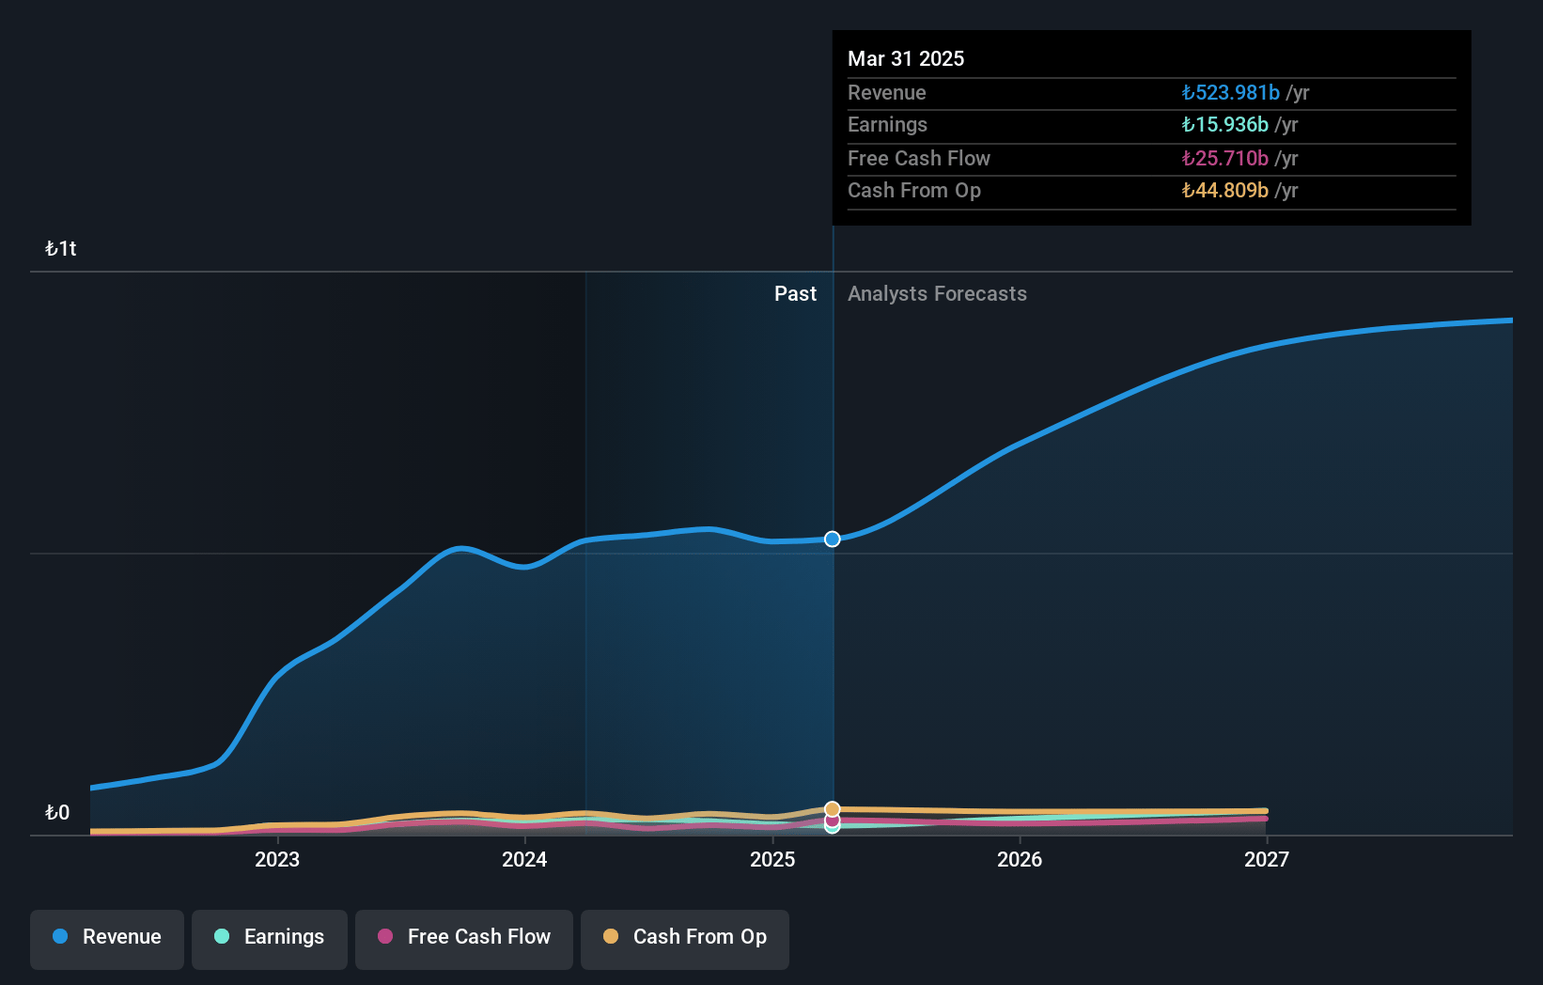Toggle the Free Cash Flow legend button
Image resolution: width=1543 pixels, height=985 pixels.
coord(464,939)
